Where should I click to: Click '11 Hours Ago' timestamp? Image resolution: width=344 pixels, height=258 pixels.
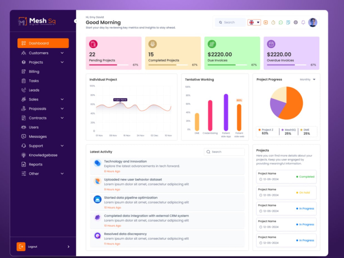click(112, 244)
